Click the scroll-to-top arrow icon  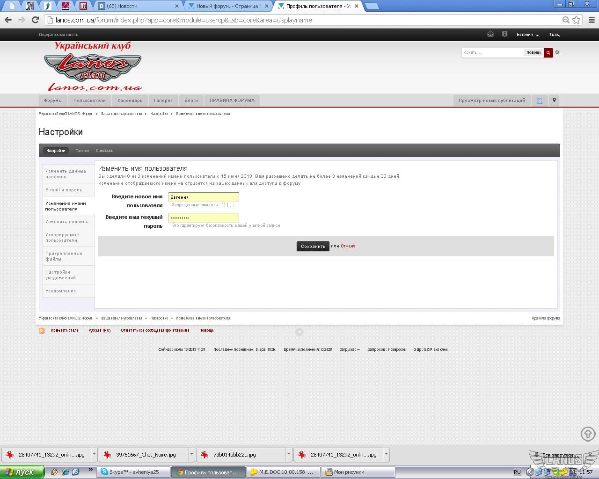click(588, 434)
